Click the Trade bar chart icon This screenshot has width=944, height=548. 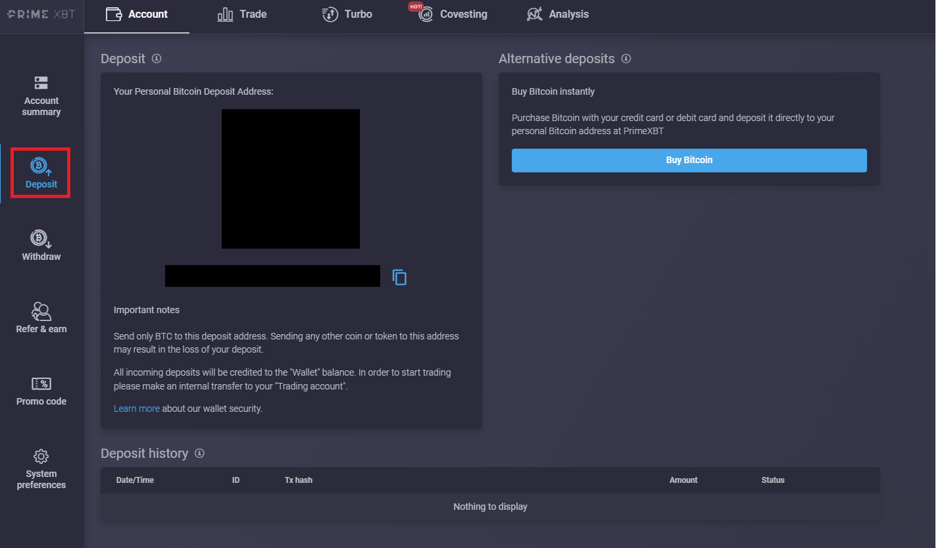click(x=226, y=14)
